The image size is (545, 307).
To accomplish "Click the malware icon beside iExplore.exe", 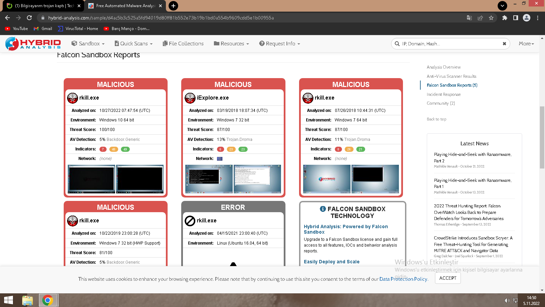I will [x=190, y=98].
